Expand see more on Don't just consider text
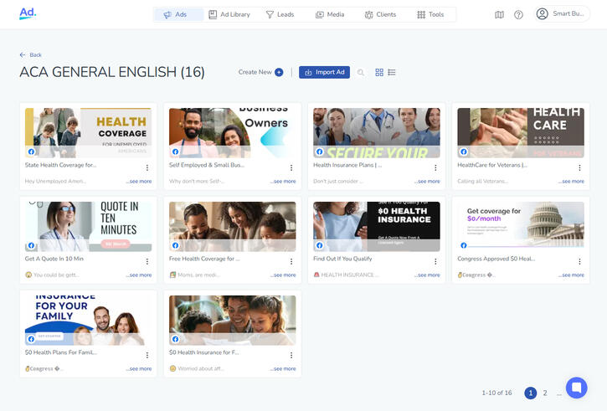The image size is (607, 411). tap(427, 181)
